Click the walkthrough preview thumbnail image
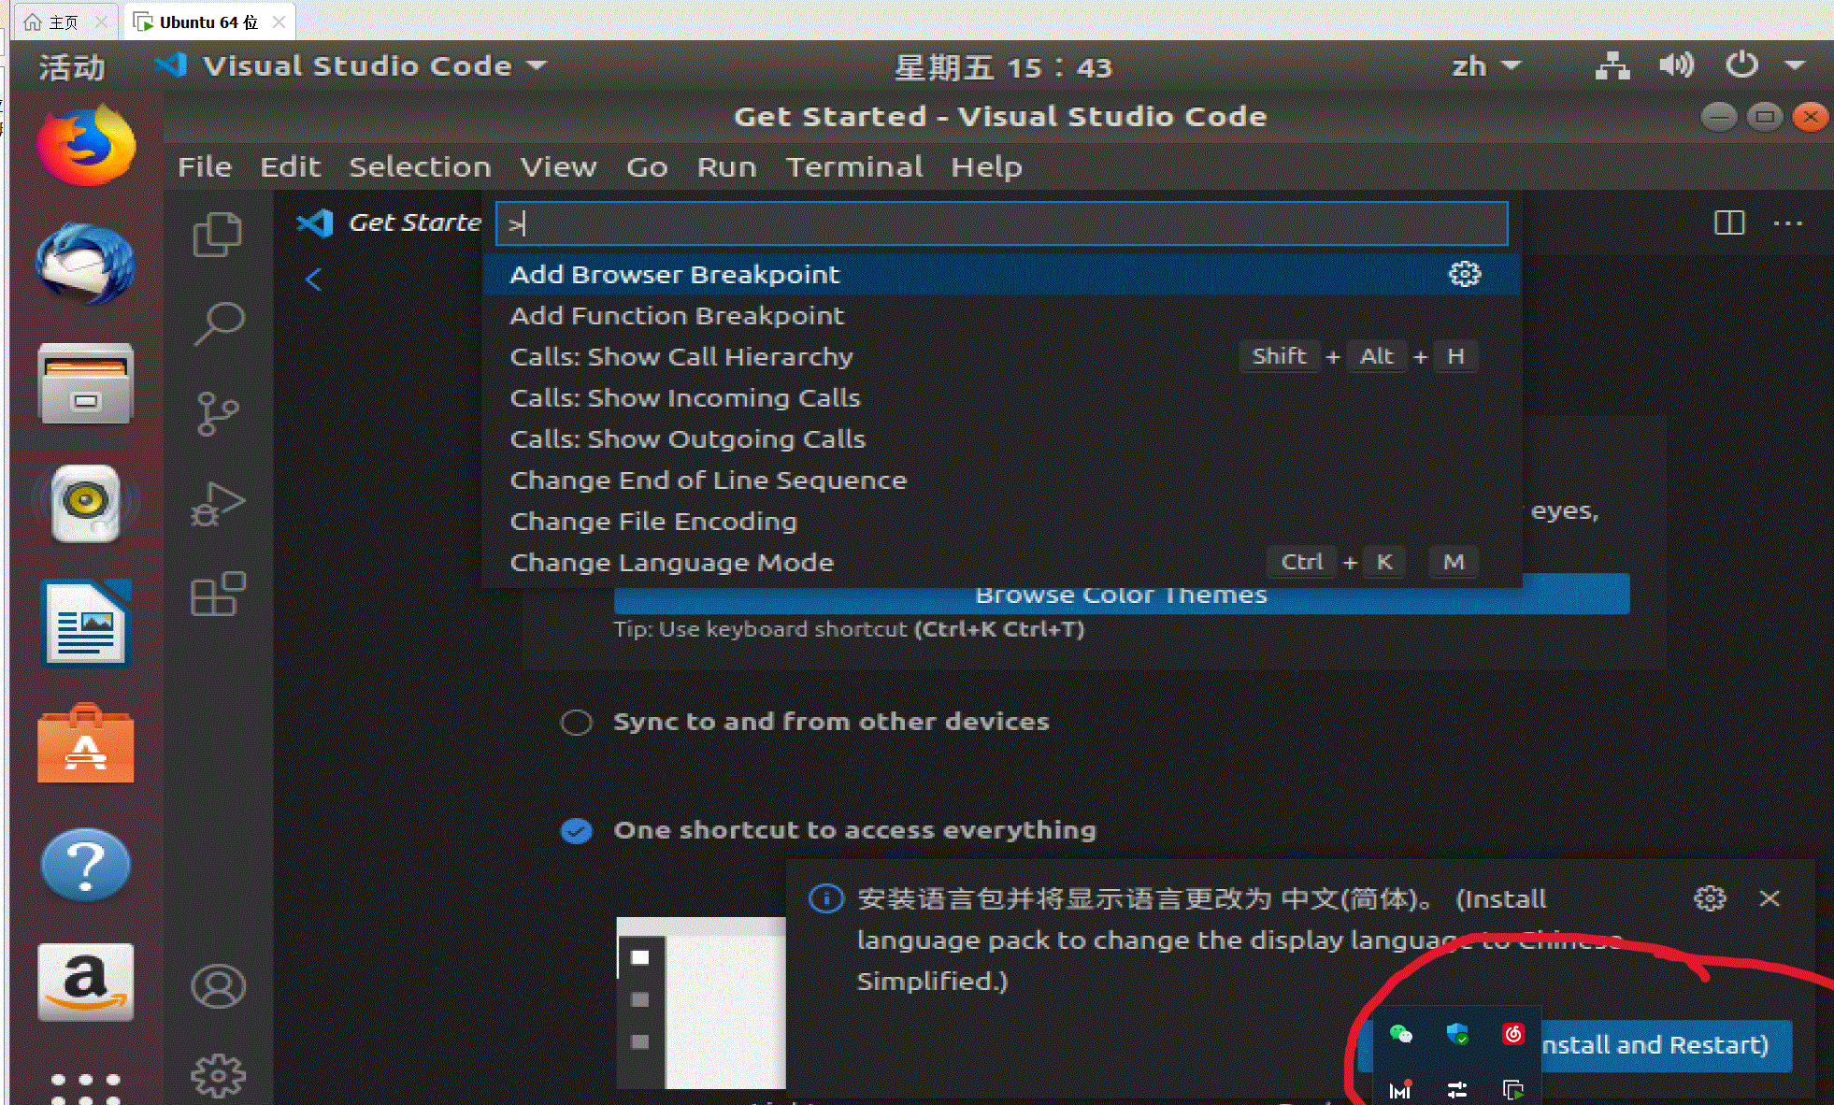 click(x=701, y=1003)
